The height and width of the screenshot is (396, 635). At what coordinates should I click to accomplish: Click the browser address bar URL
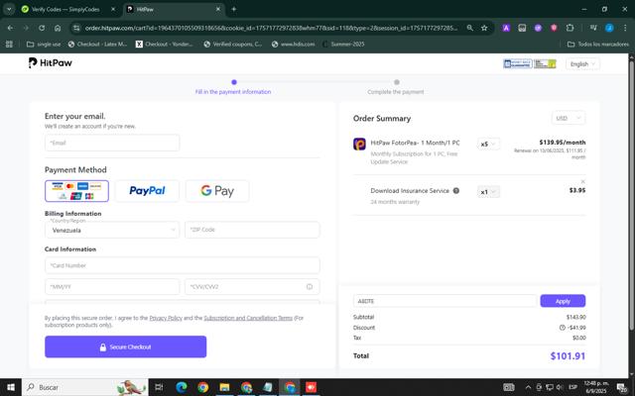point(271,28)
